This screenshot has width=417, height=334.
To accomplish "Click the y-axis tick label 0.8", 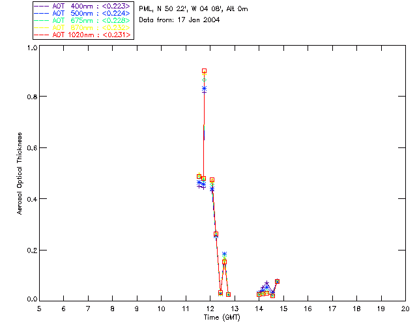I will click(x=32, y=97).
